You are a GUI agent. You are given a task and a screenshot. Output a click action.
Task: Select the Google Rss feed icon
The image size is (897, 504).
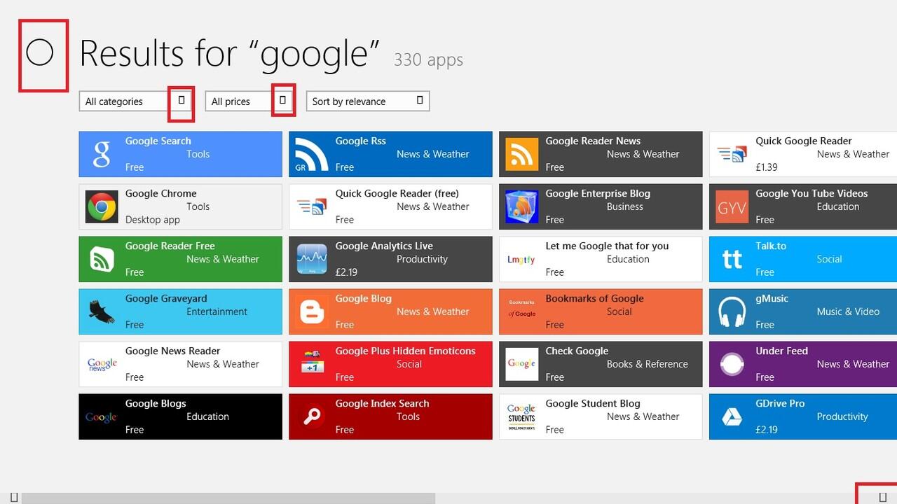[x=312, y=154]
